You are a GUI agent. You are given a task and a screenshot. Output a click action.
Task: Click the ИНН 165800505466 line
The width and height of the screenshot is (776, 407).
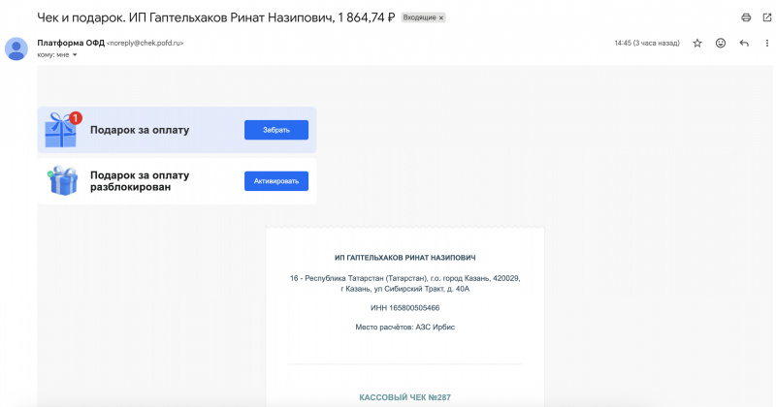pos(404,307)
